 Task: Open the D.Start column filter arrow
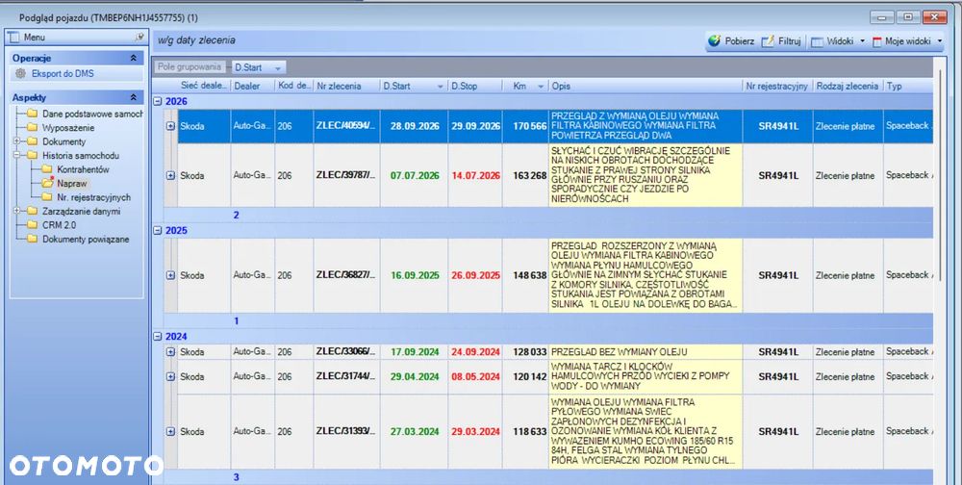pyautogui.click(x=440, y=87)
